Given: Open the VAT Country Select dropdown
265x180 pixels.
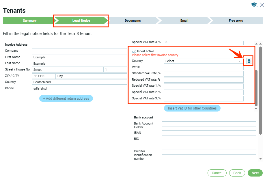Looking at the screenshot, I should (x=204, y=61).
